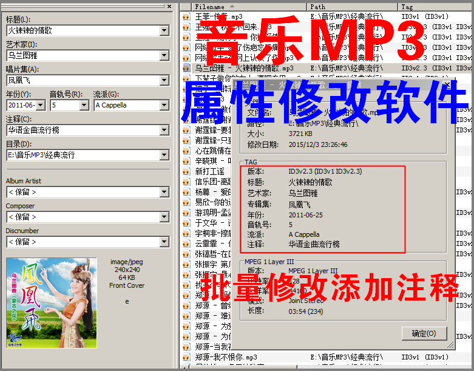Screen dimensions: 474x371
Task: Open the Composer dropdown arrow
Action: [x=164, y=217]
